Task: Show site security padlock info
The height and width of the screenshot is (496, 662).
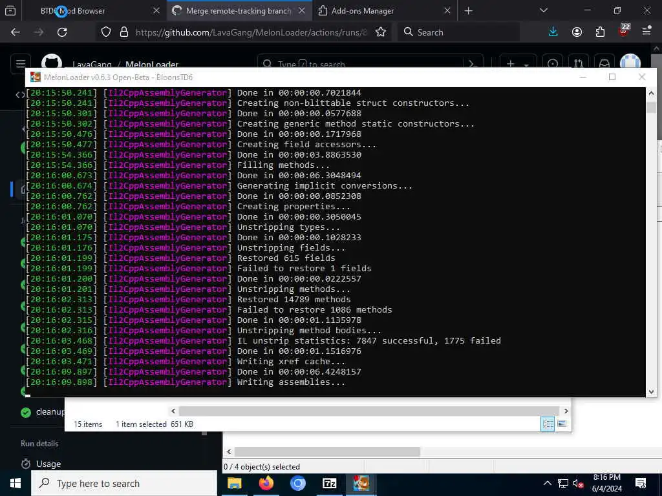Action: (x=123, y=32)
